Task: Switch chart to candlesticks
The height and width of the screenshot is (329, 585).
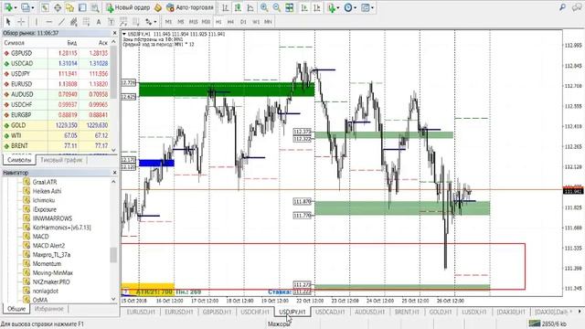Action: click(x=238, y=7)
